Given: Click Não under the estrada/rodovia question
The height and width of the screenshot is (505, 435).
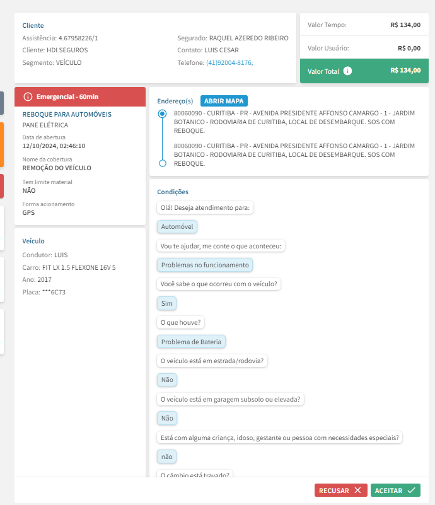Looking at the screenshot, I should tap(167, 380).
